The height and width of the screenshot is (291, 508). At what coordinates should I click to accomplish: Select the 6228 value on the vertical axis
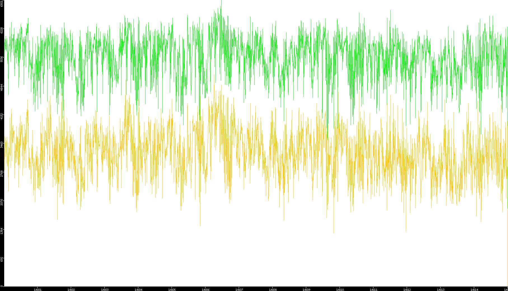[2, 30]
